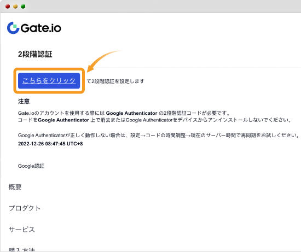Open the 概要 menu item
Screen dimensions: 301x252
(x=15, y=187)
